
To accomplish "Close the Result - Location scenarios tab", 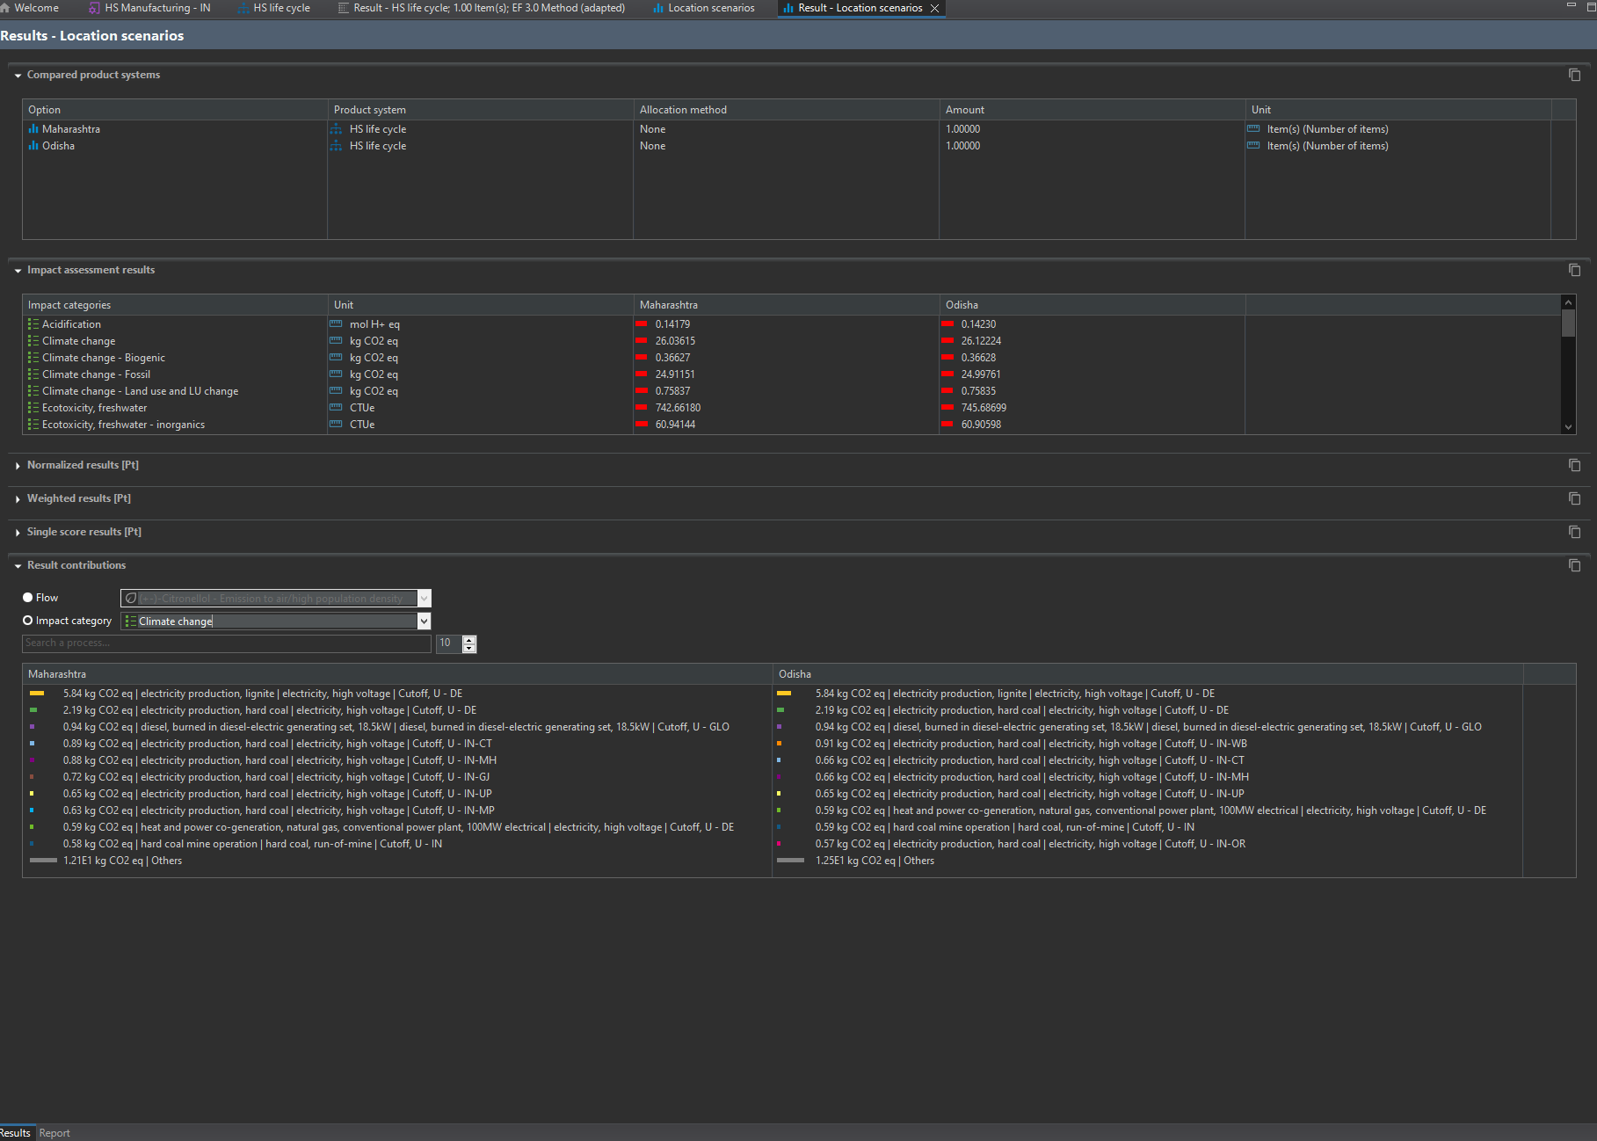I will pos(934,8).
